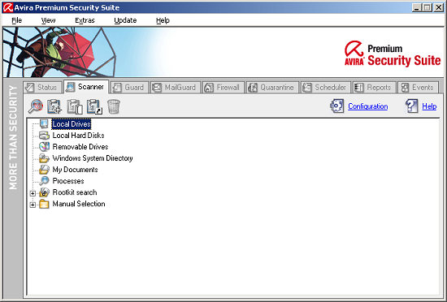This screenshot has width=447, height=302.
Task: Click the Avira umbrella icon in title bar
Action: click(7, 7)
